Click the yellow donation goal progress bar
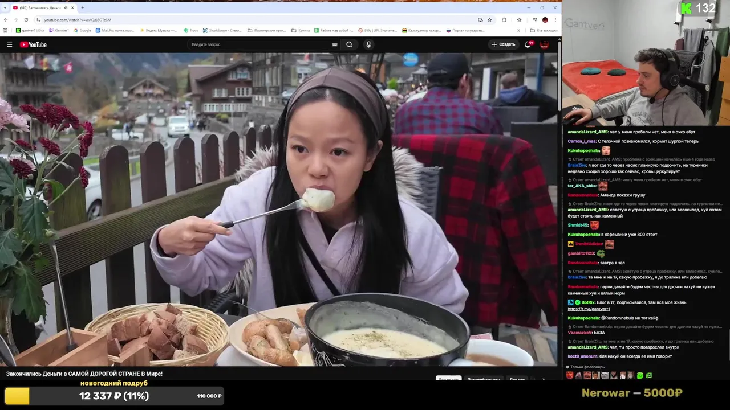The image size is (730, 410). (113, 396)
